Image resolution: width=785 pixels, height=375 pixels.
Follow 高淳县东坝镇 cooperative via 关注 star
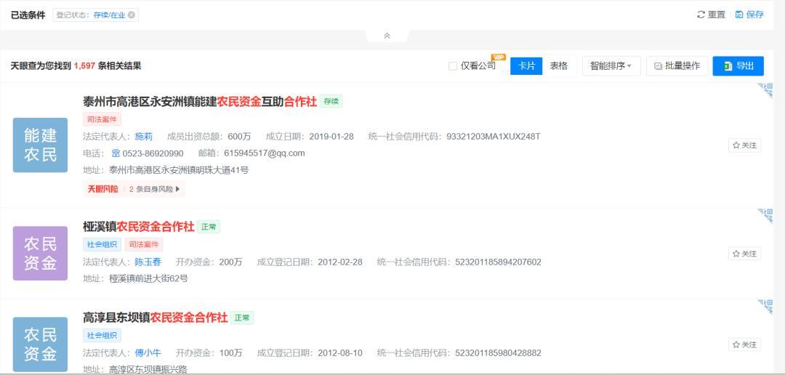pyautogui.click(x=744, y=344)
